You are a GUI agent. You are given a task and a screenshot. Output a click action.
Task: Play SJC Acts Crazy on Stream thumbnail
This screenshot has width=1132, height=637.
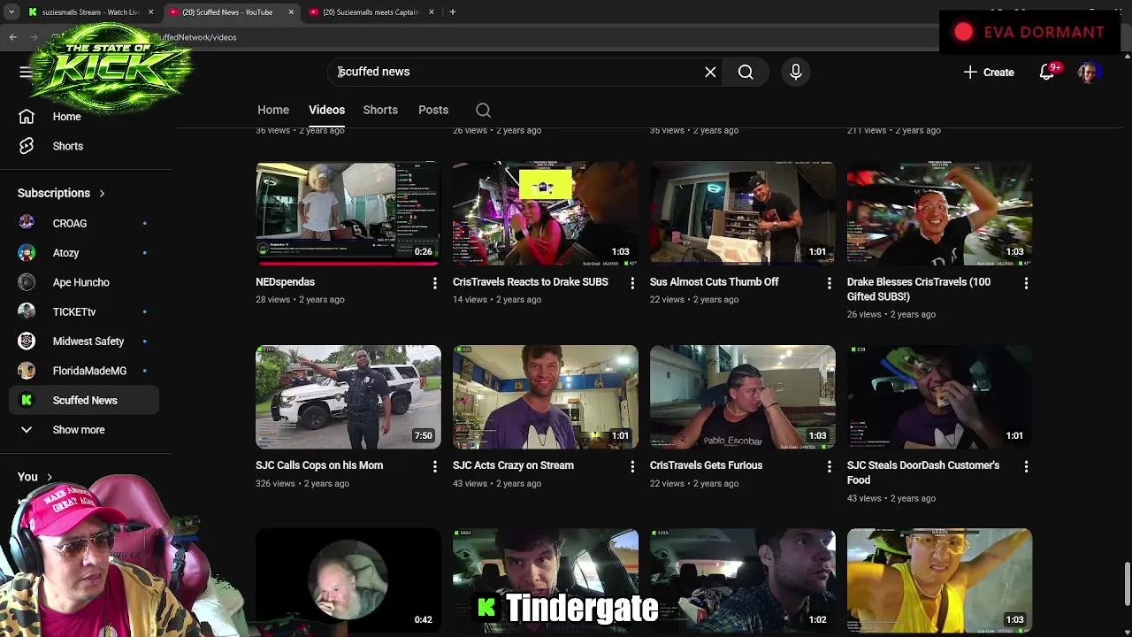(545, 396)
